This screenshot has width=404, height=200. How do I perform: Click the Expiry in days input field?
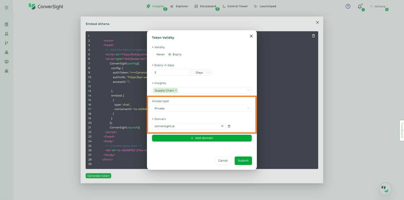pyautogui.click(x=171, y=72)
